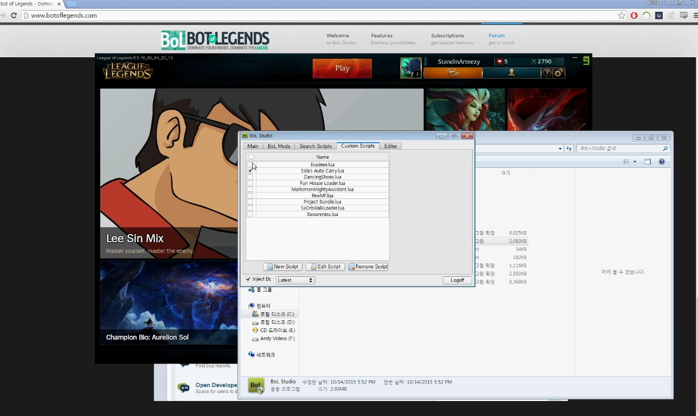
Task: Open the Explorer view options dropdown arrow
Action: click(x=635, y=161)
